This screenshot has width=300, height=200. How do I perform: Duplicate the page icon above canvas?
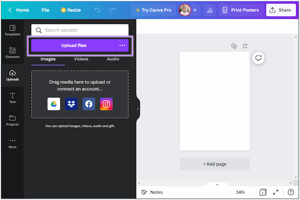coord(234,46)
